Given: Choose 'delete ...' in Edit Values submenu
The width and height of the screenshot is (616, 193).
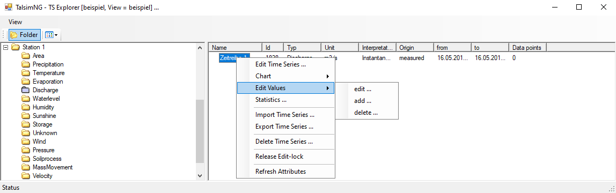Looking at the screenshot, I should pos(366,113).
